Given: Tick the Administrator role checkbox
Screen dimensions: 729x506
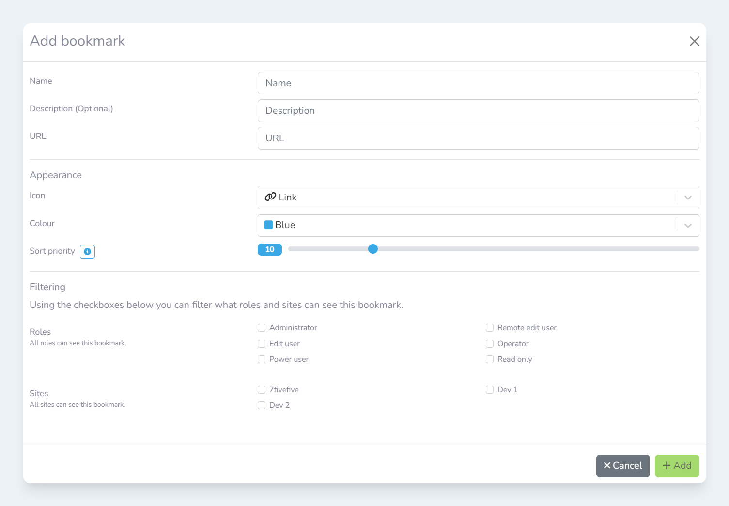Looking at the screenshot, I should (x=262, y=328).
